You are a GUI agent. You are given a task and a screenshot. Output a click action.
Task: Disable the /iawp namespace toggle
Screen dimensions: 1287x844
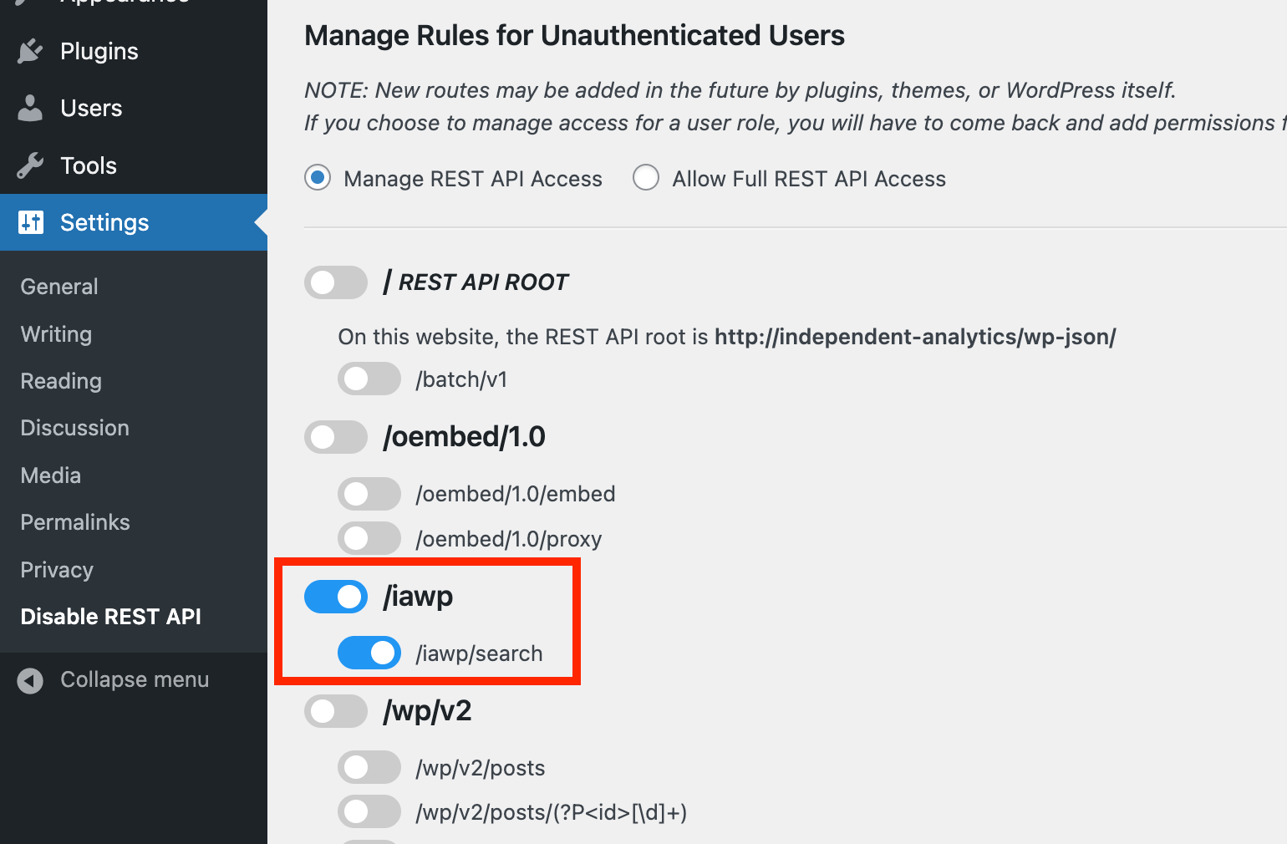pyautogui.click(x=336, y=597)
